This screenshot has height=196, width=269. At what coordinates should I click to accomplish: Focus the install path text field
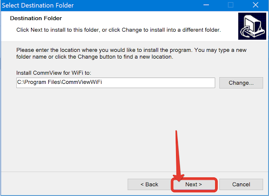coord(116,83)
